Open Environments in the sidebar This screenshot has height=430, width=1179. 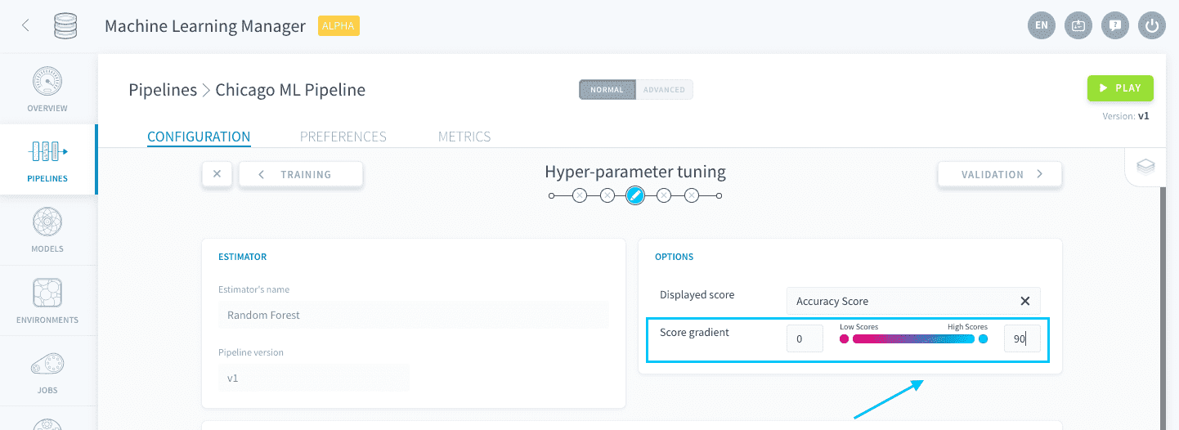(47, 301)
